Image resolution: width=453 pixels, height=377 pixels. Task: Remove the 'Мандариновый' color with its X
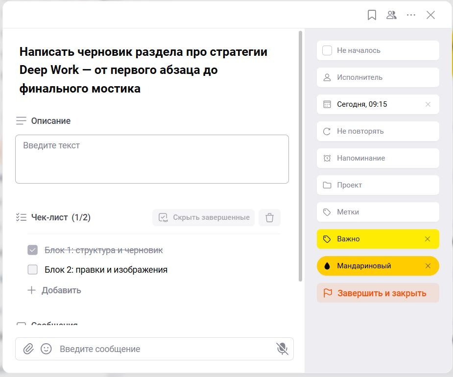428,266
